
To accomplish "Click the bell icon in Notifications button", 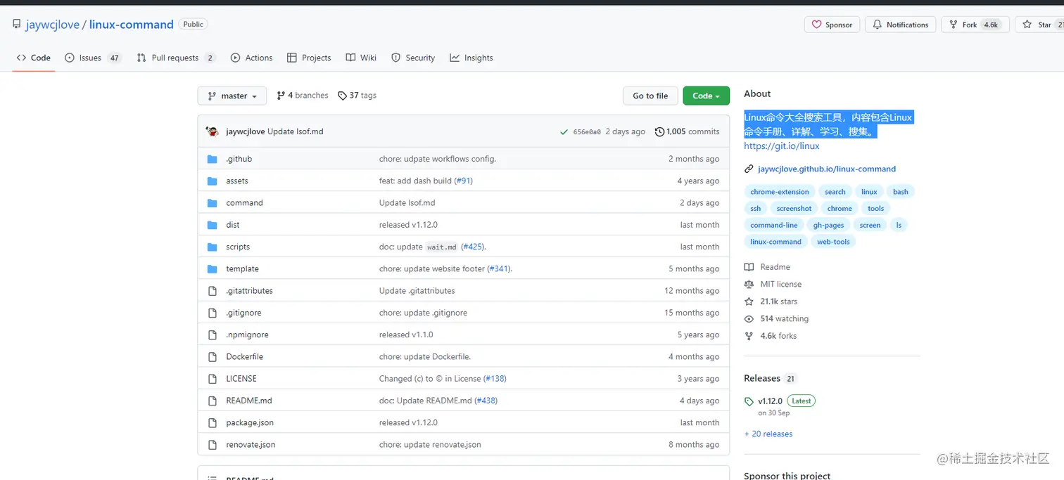I will pyautogui.click(x=877, y=25).
